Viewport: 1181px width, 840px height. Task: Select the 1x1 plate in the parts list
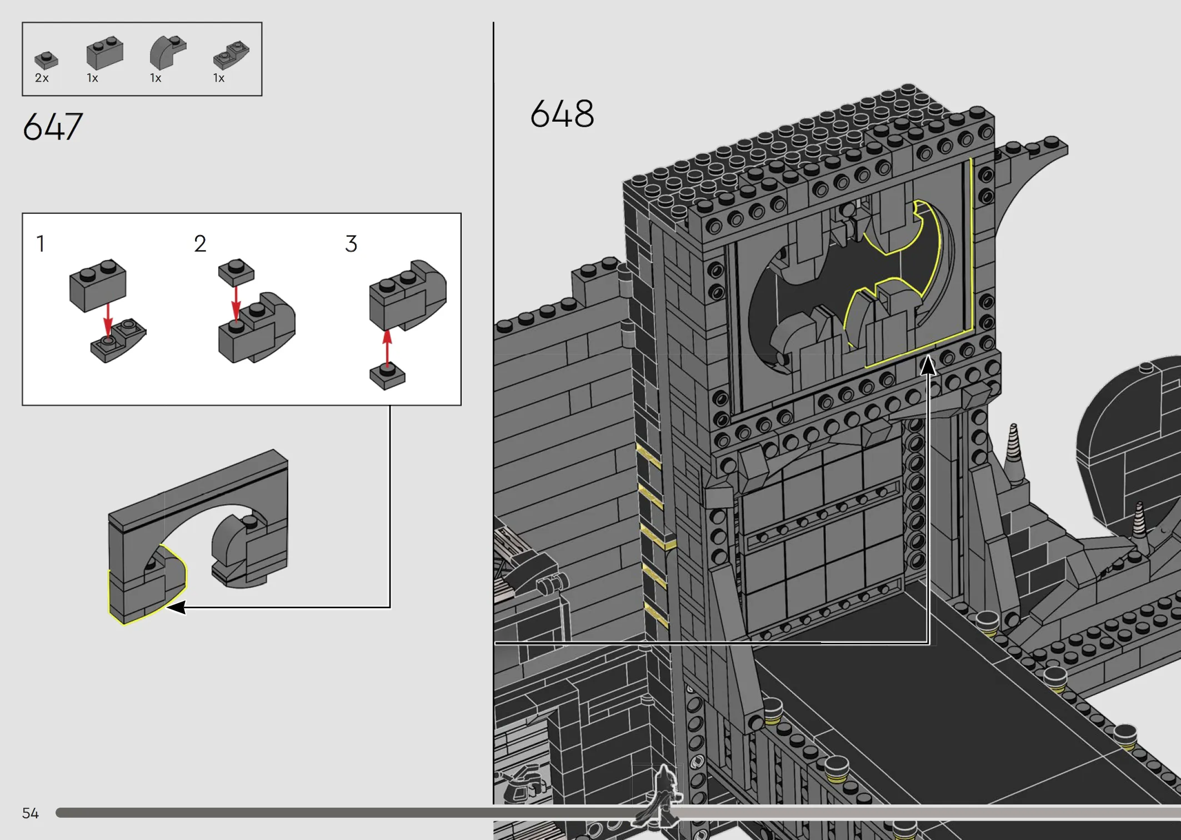46,61
